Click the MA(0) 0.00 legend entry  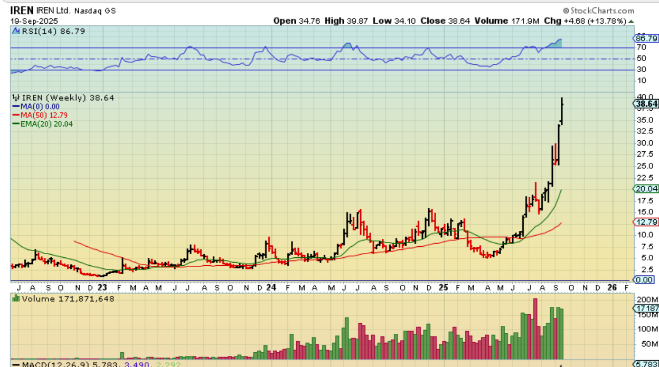35,107
